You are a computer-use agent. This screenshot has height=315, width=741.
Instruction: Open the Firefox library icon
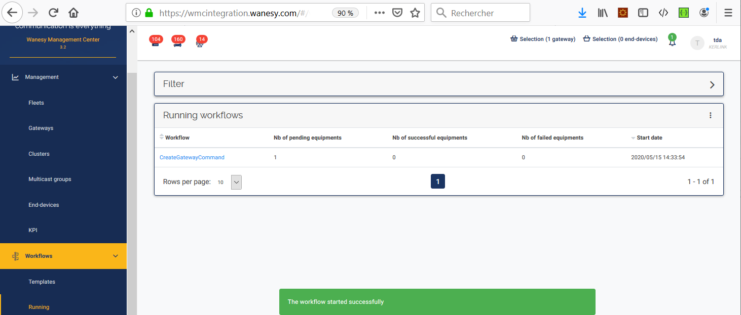(603, 13)
